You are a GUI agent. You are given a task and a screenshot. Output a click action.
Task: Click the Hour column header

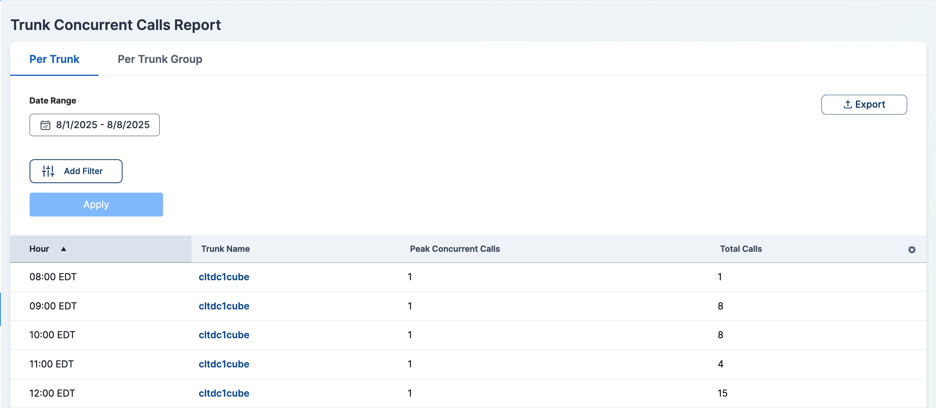(39, 249)
